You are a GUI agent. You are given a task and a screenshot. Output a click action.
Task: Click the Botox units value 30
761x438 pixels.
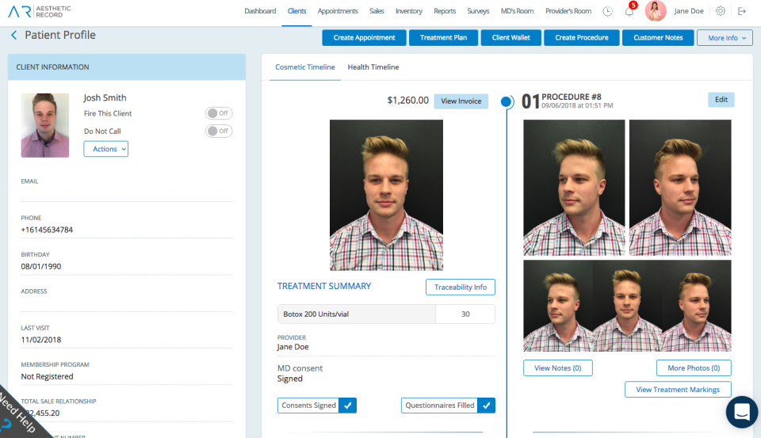pyautogui.click(x=465, y=314)
